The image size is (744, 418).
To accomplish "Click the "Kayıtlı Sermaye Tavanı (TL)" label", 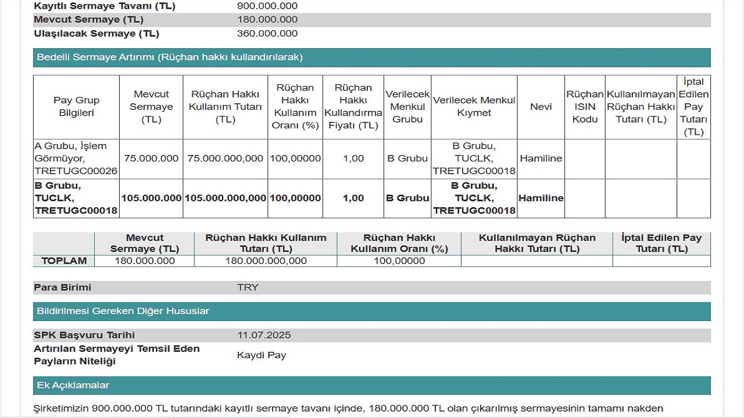I will click(x=105, y=6).
